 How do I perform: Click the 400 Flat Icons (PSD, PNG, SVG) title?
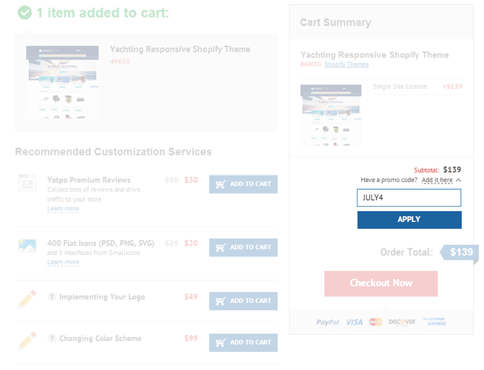click(100, 244)
